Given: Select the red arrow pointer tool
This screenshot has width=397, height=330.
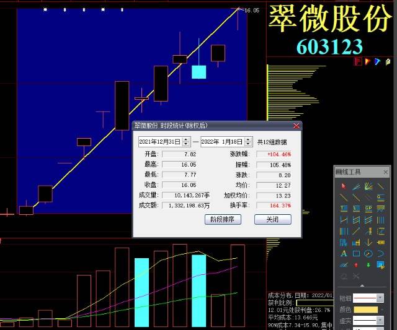Looking at the screenshot, I should pyautogui.click(x=344, y=186).
